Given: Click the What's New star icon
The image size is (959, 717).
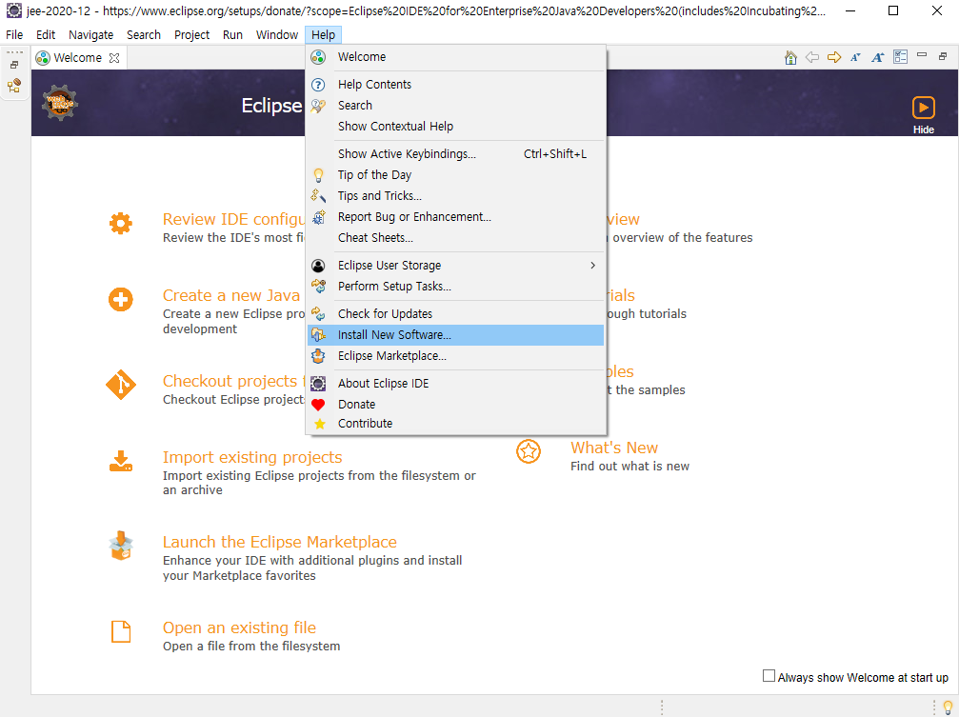Looking at the screenshot, I should (x=529, y=451).
